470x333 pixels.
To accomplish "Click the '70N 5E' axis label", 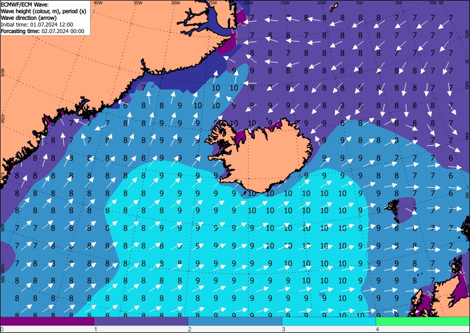I will 436,3.
